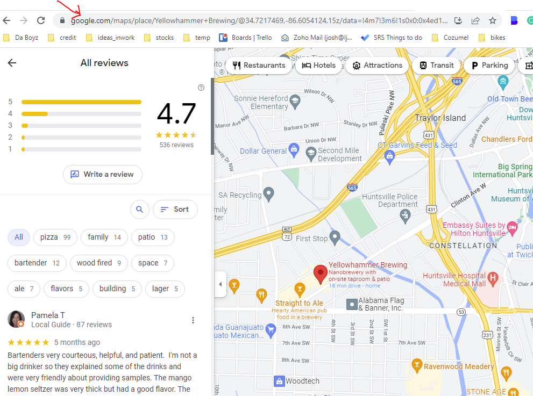Select the Attractions map category
The height and width of the screenshot is (396, 533).
coord(378,65)
